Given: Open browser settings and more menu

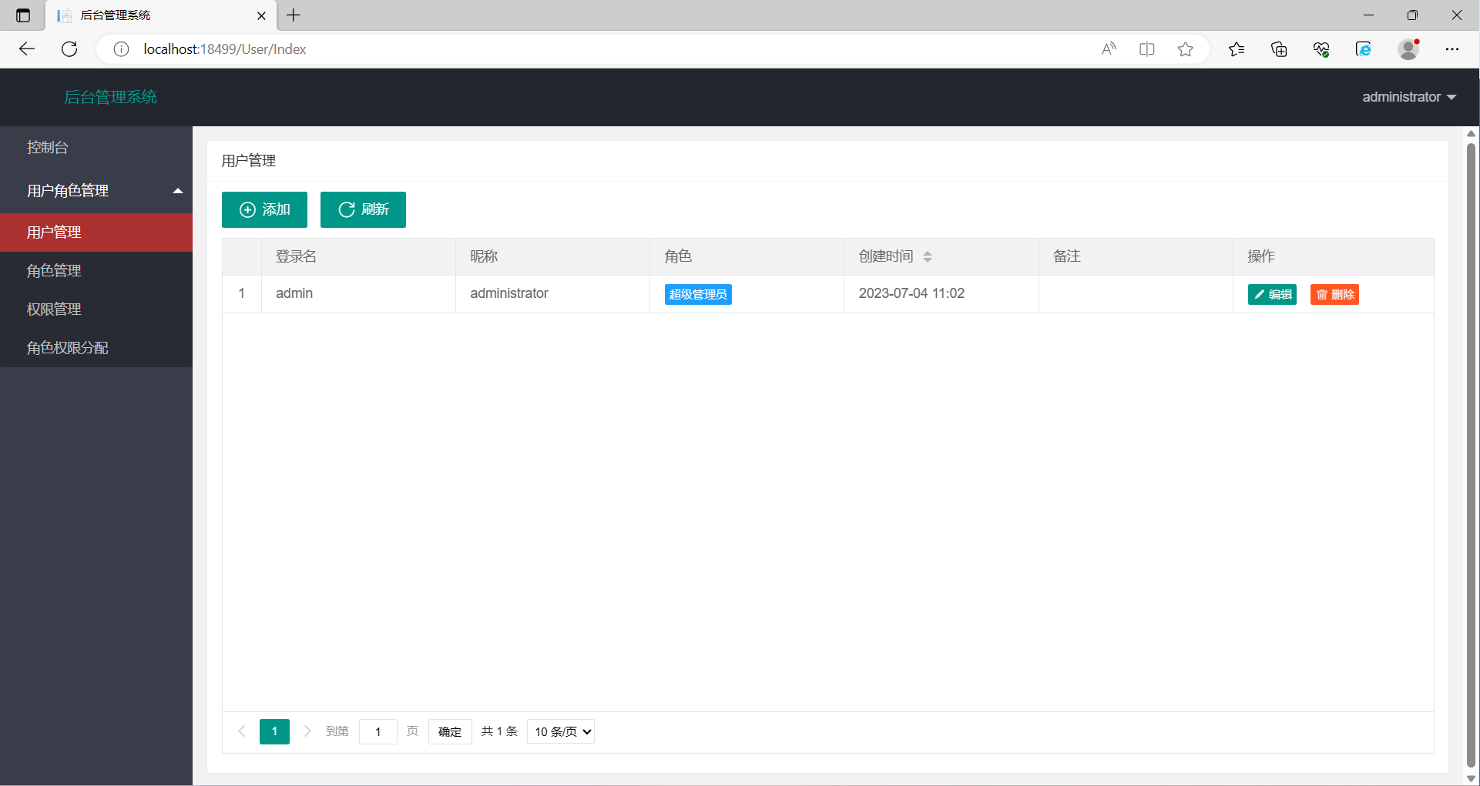Looking at the screenshot, I should 1452,49.
